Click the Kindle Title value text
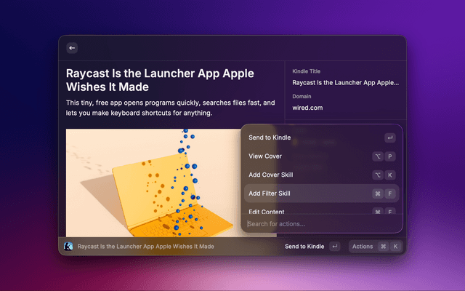Image resolution: width=465 pixels, height=291 pixels. (345, 83)
